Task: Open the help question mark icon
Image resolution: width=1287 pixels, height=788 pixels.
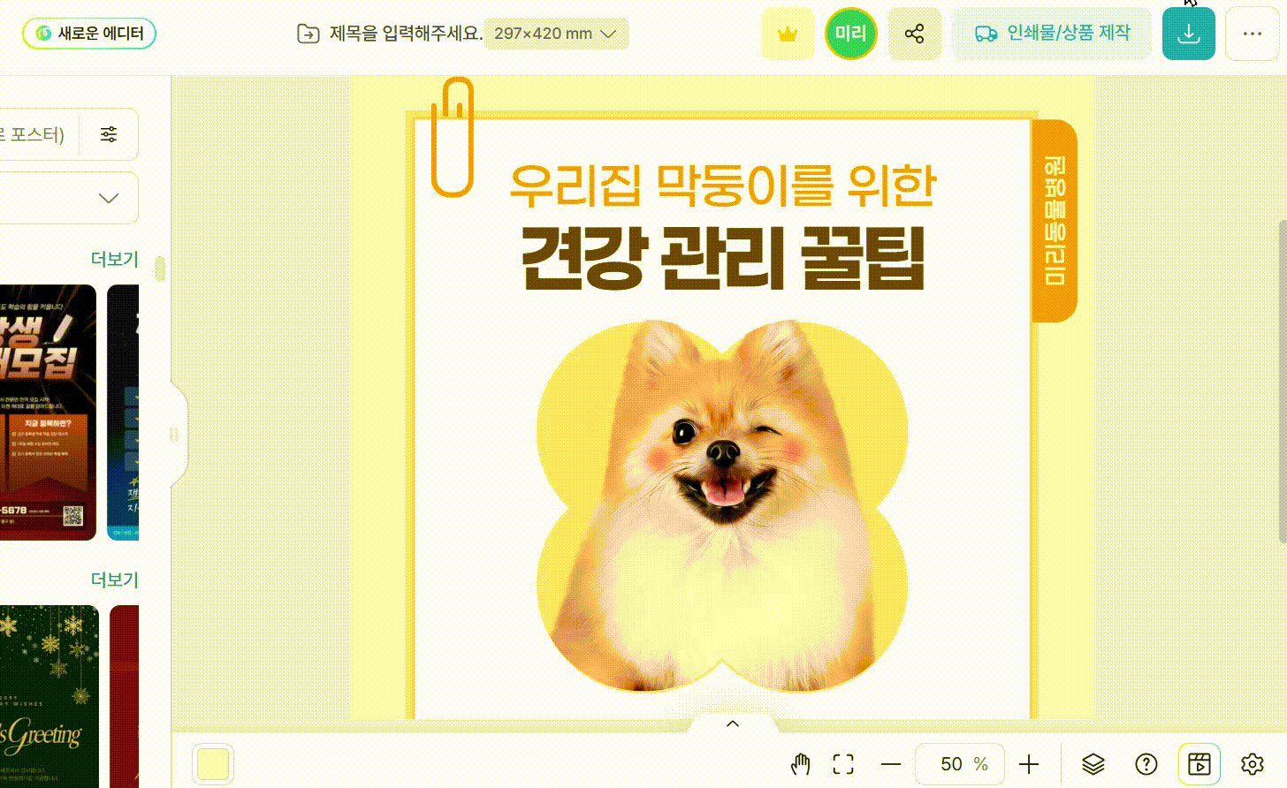Action: [x=1146, y=764]
